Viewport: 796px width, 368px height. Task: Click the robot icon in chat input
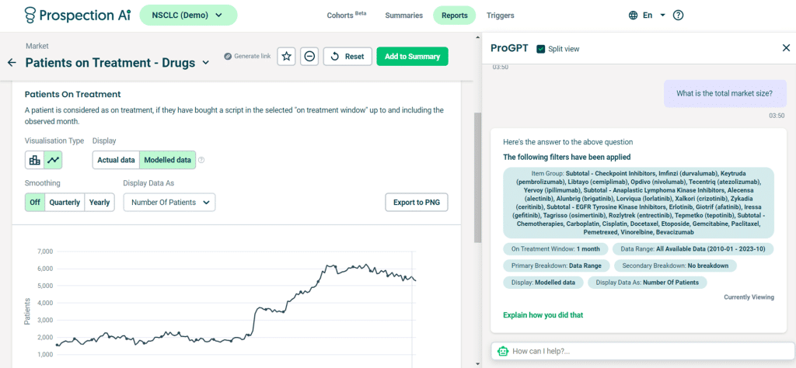point(503,351)
